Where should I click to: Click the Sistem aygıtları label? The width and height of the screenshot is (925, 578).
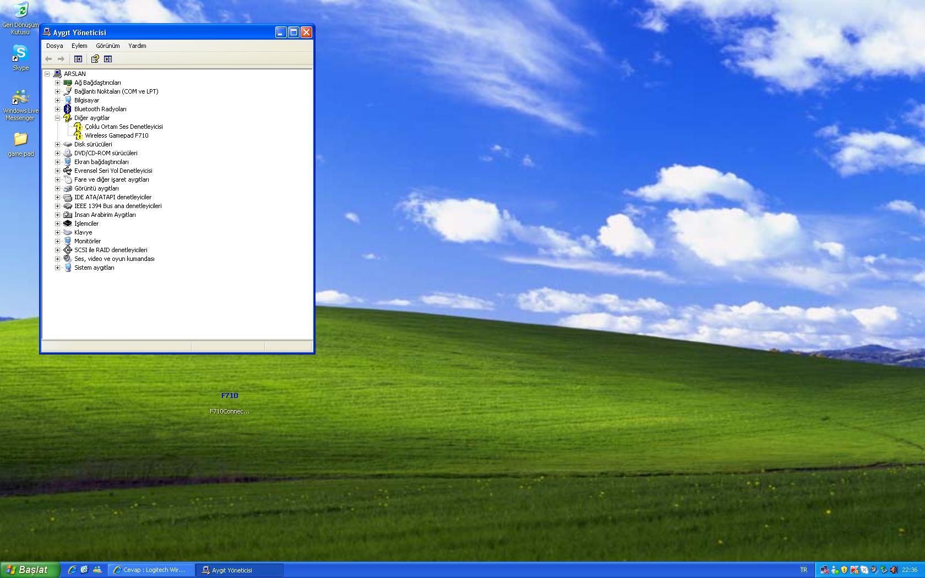94,268
